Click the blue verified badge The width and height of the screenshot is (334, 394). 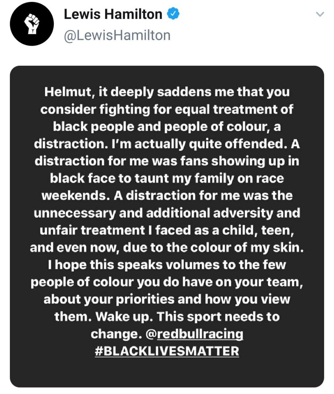point(173,14)
